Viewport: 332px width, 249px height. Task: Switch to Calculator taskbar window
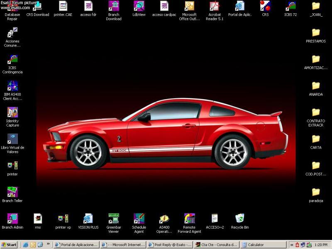point(264,245)
